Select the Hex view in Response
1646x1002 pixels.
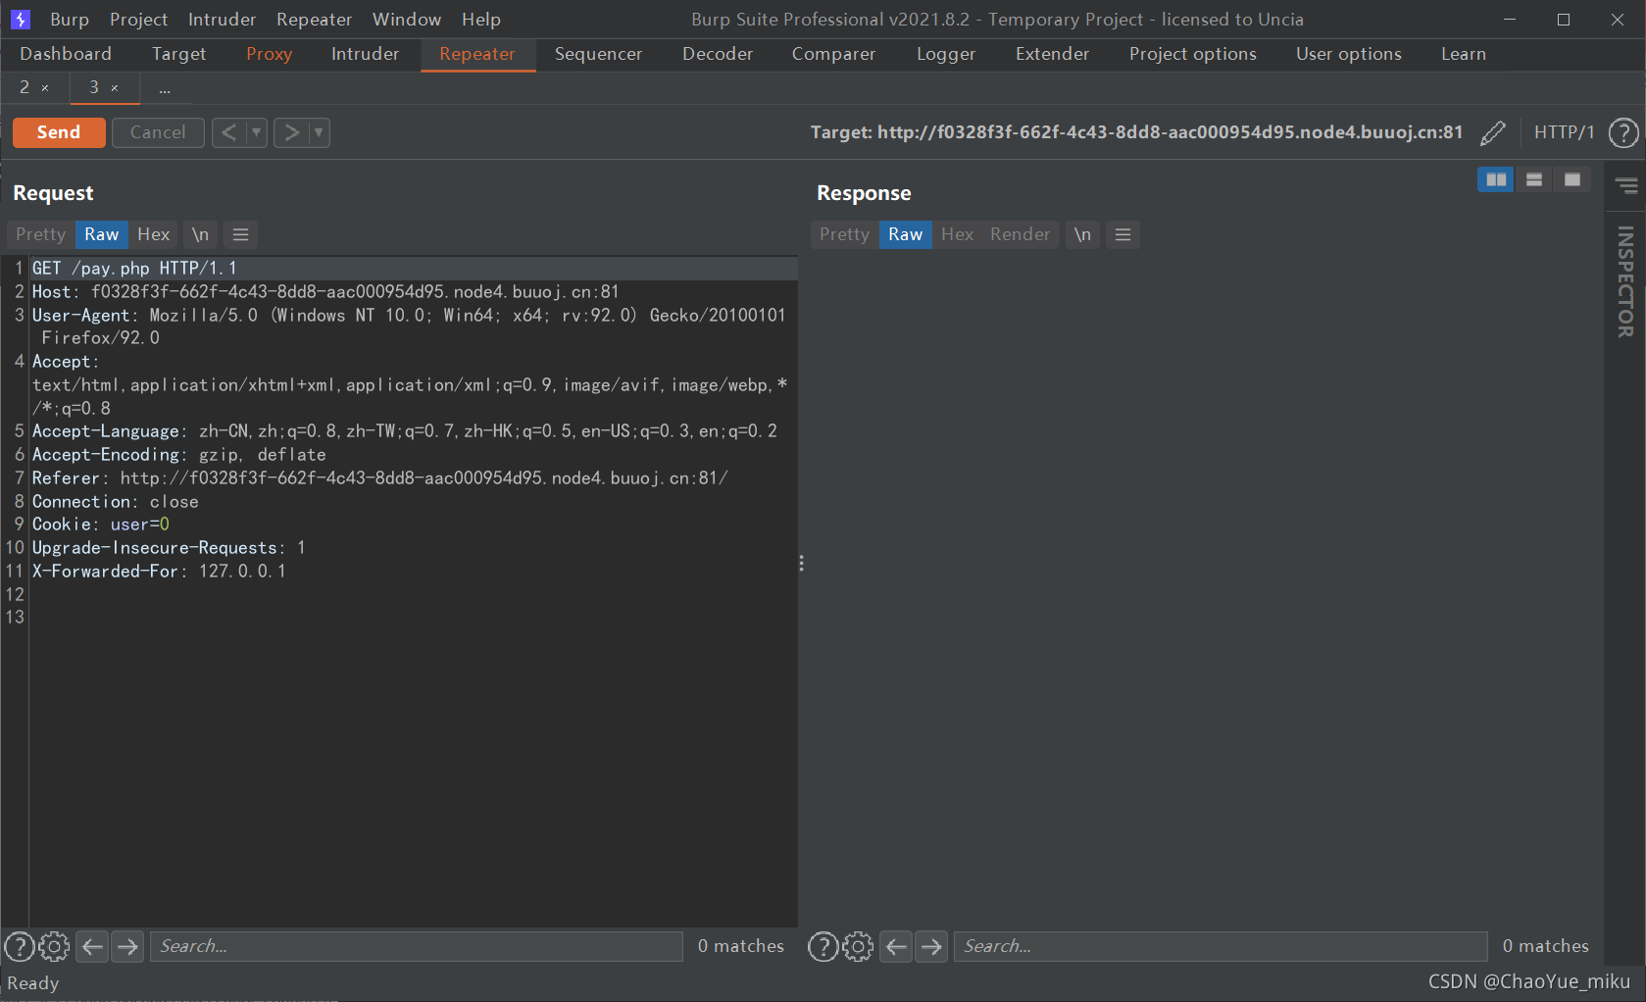[x=958, y=234]
